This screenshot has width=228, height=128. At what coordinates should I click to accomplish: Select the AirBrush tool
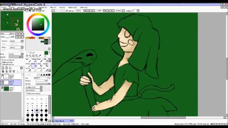(x=34, y=60)
